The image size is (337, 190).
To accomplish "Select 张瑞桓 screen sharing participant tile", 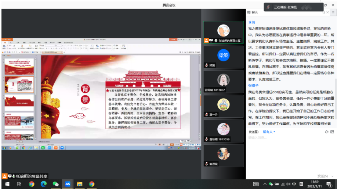I will click(x=224, y=32).
